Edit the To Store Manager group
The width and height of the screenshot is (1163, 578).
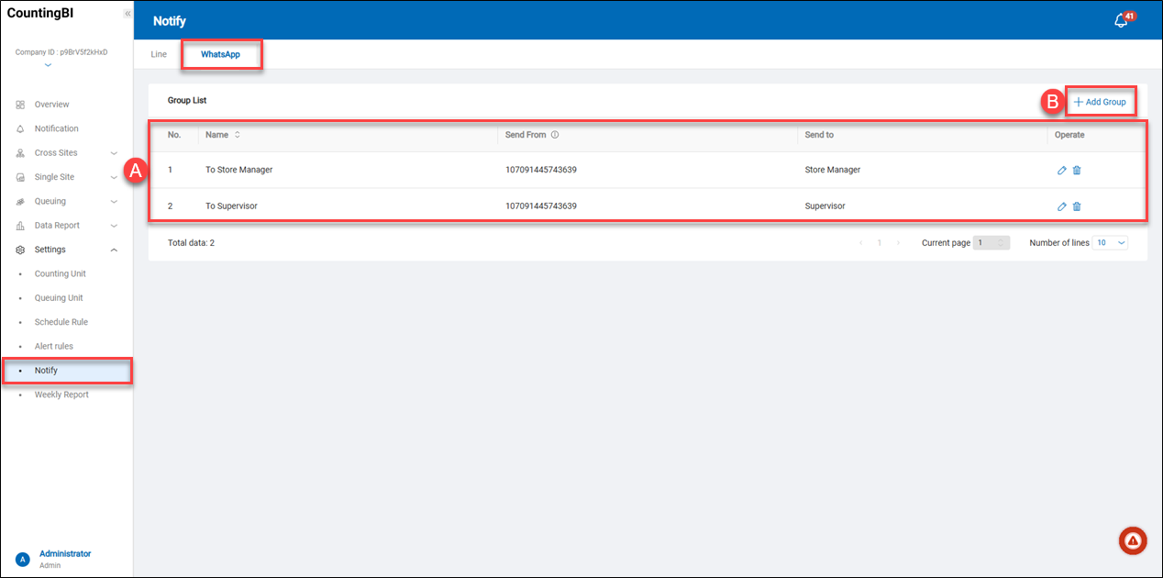tap(1061, 170)
